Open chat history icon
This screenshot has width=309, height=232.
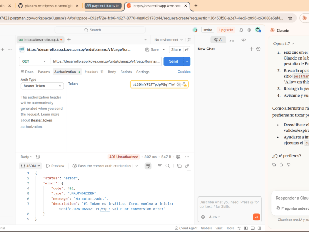(258, 49)
